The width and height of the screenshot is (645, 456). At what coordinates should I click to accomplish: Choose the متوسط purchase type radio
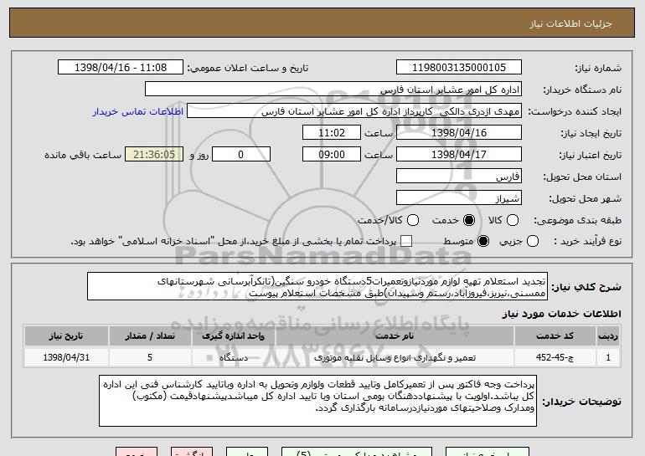(x=483, y=241)
